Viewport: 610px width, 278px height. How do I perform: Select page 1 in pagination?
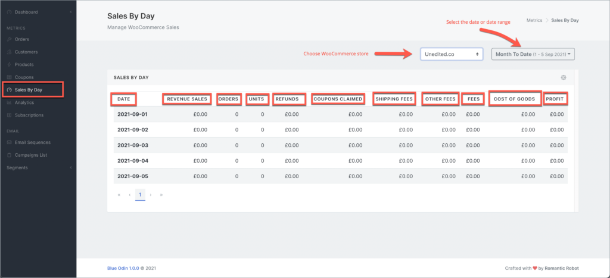point(140,194)
